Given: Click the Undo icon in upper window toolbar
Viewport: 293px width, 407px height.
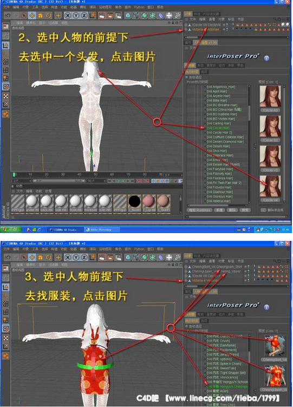Looking at the screenshot, I should pos(7,16).
